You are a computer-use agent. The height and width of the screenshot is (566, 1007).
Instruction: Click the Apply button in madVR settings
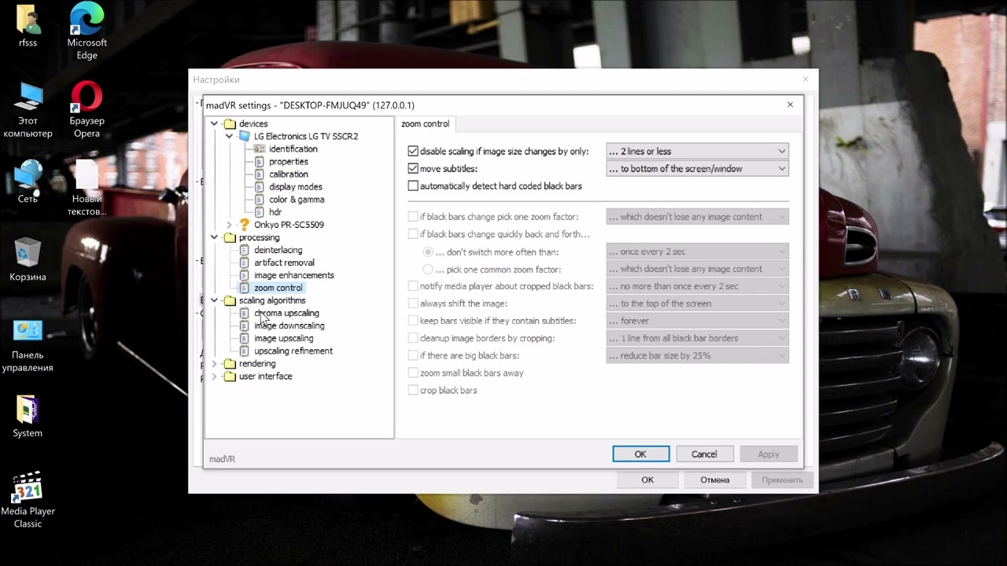pos(769,454)
